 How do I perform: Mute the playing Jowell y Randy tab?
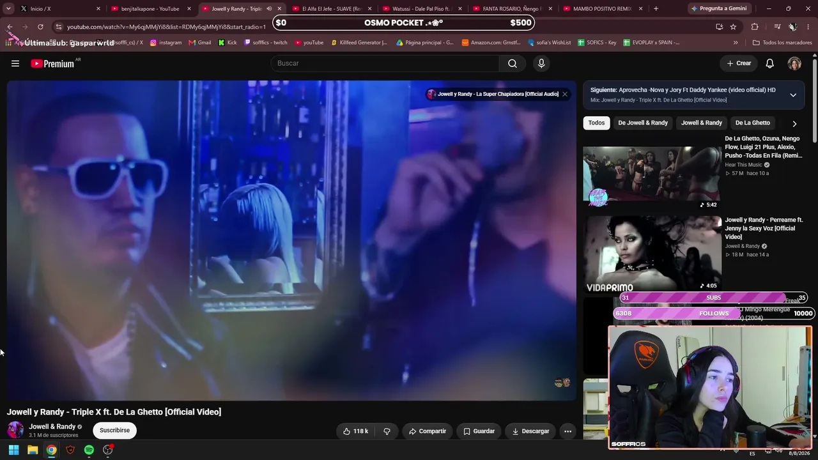point(269,9)
